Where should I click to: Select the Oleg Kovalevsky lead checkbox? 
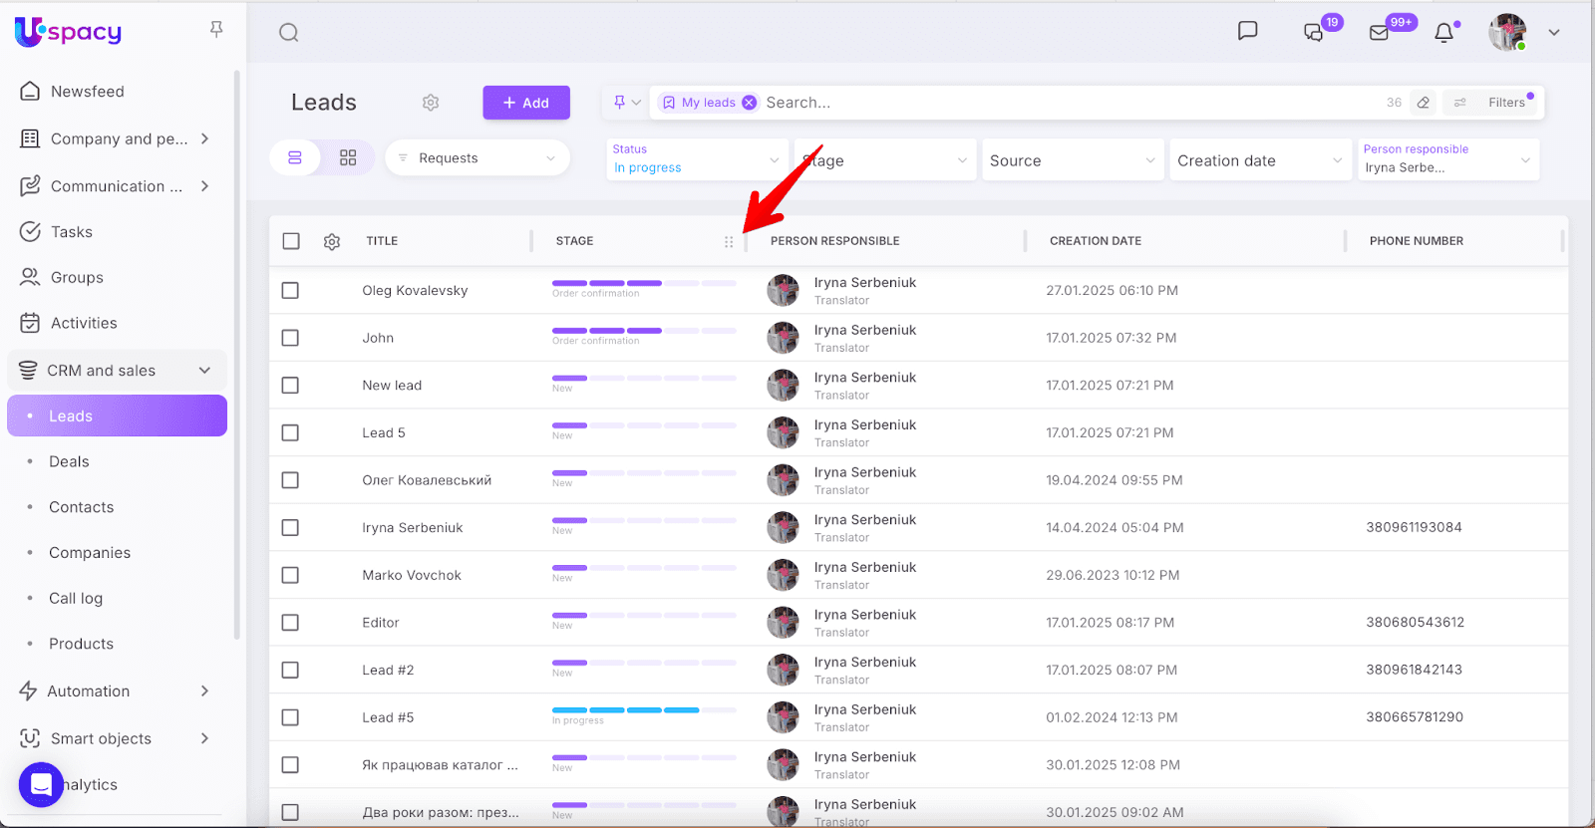(290, 291)
